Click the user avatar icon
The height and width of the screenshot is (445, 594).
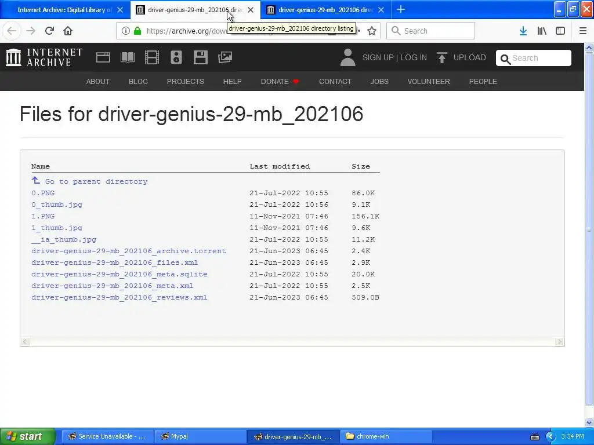tap(348, 57)
